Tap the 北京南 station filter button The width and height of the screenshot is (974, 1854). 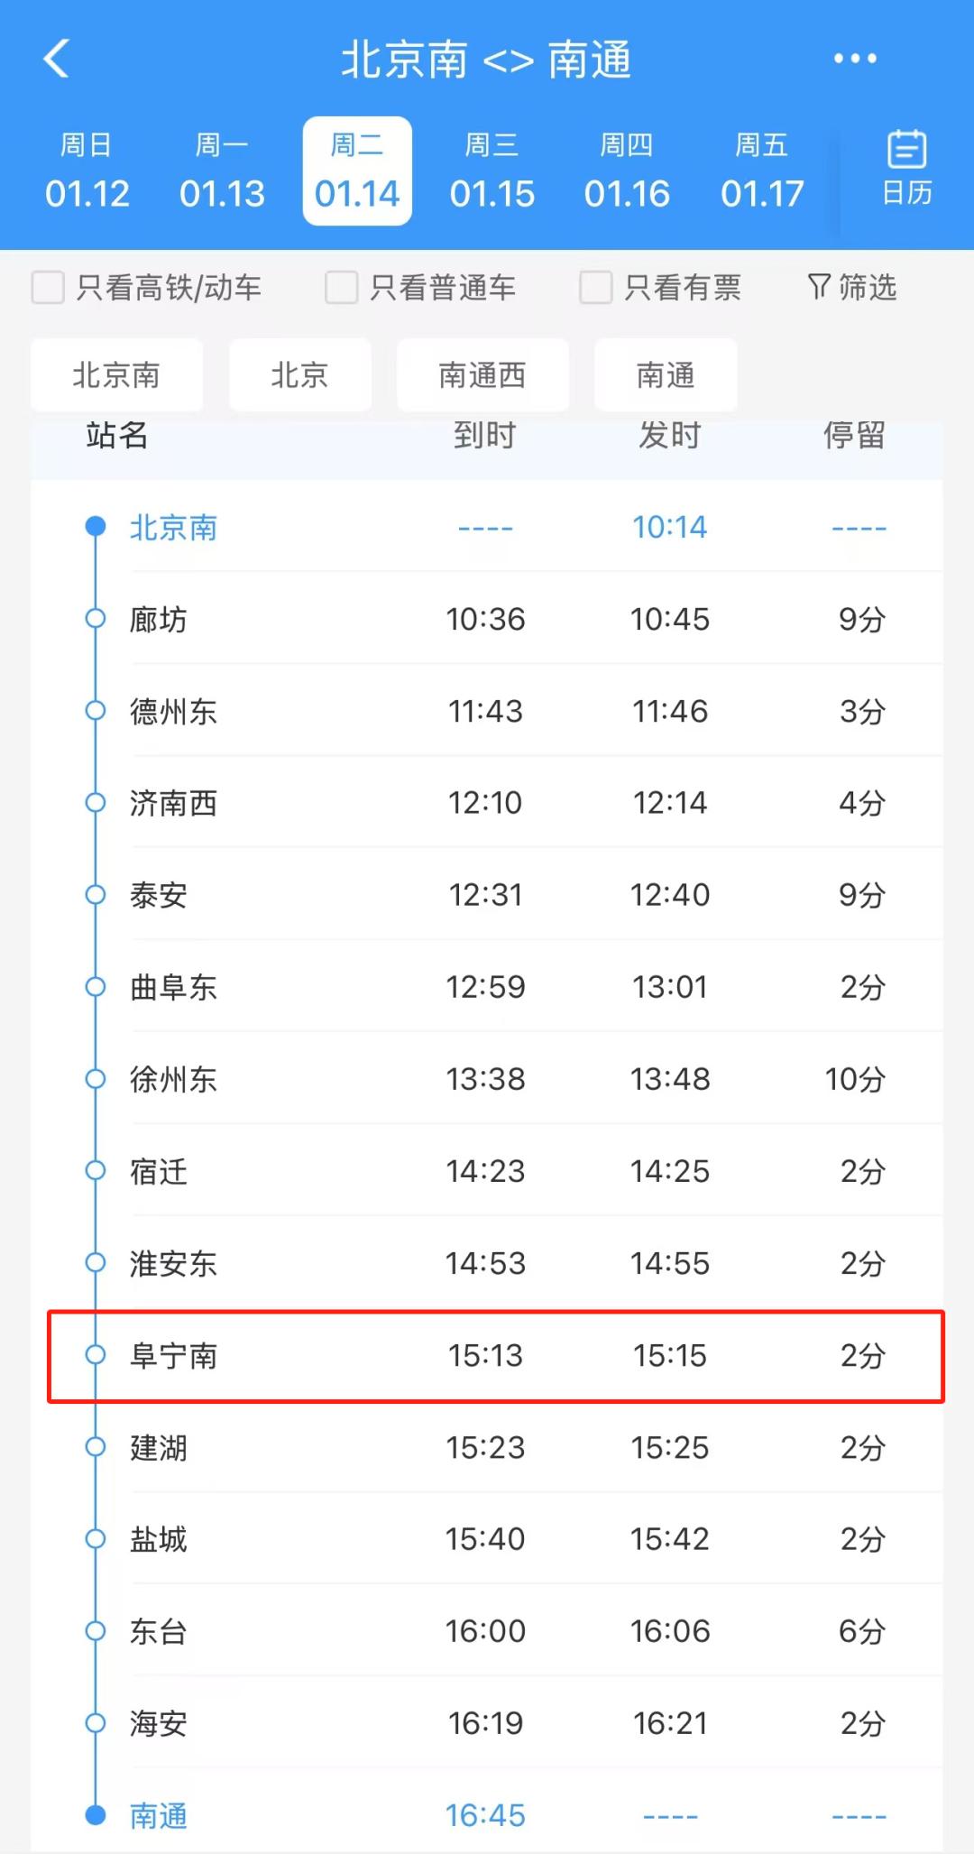116,375
